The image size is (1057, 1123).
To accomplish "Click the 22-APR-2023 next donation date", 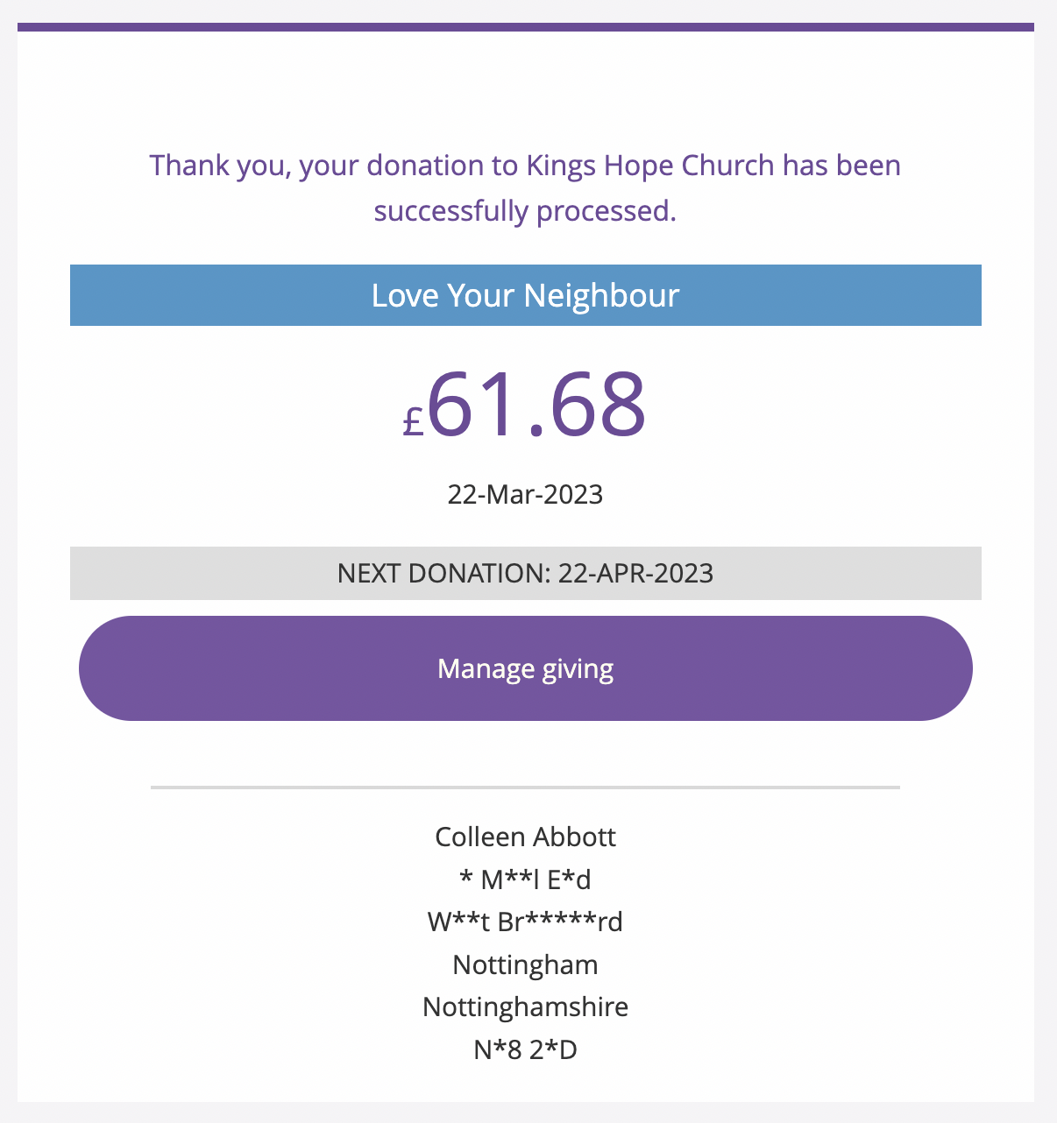I will (635, 573).
